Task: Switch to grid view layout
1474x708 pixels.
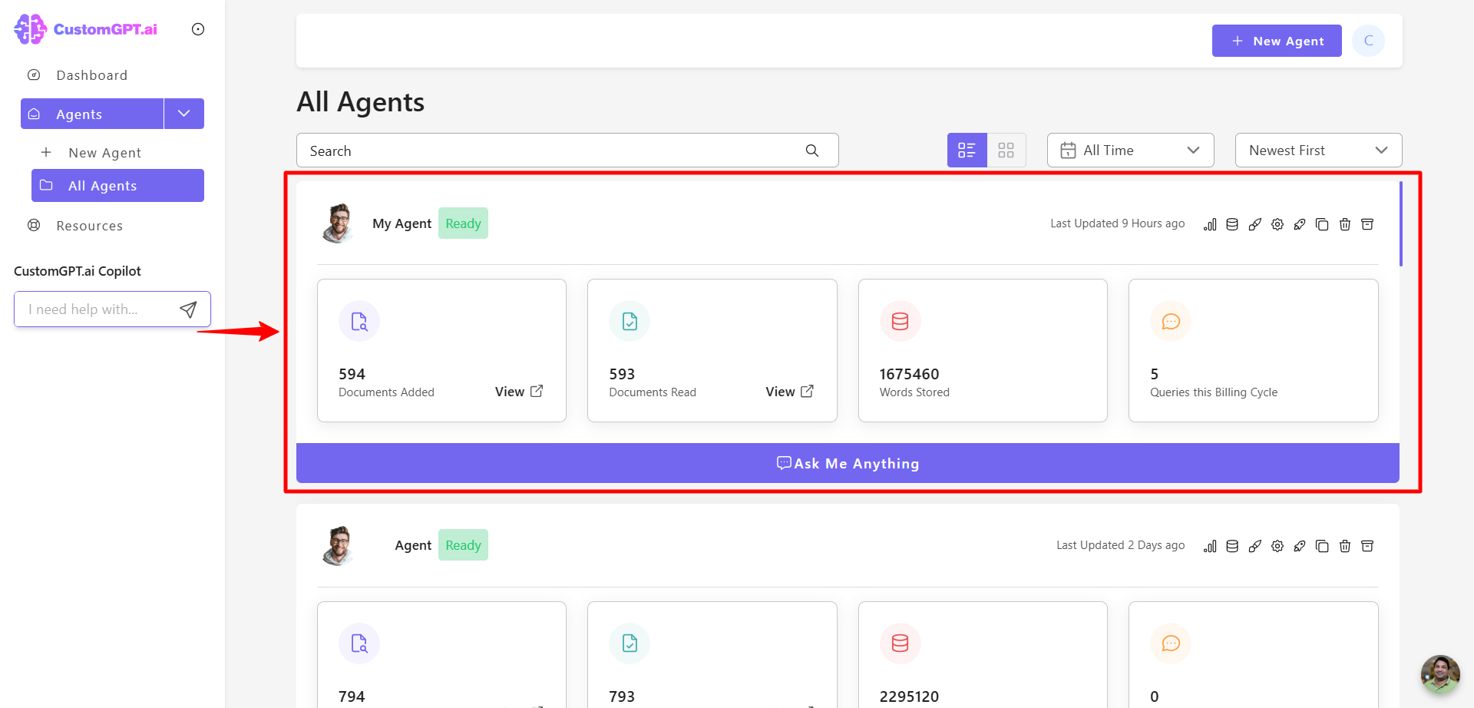Action: tap(1006, 151)
